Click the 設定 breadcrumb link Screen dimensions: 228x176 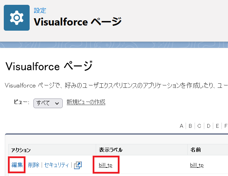click(40, 10)
